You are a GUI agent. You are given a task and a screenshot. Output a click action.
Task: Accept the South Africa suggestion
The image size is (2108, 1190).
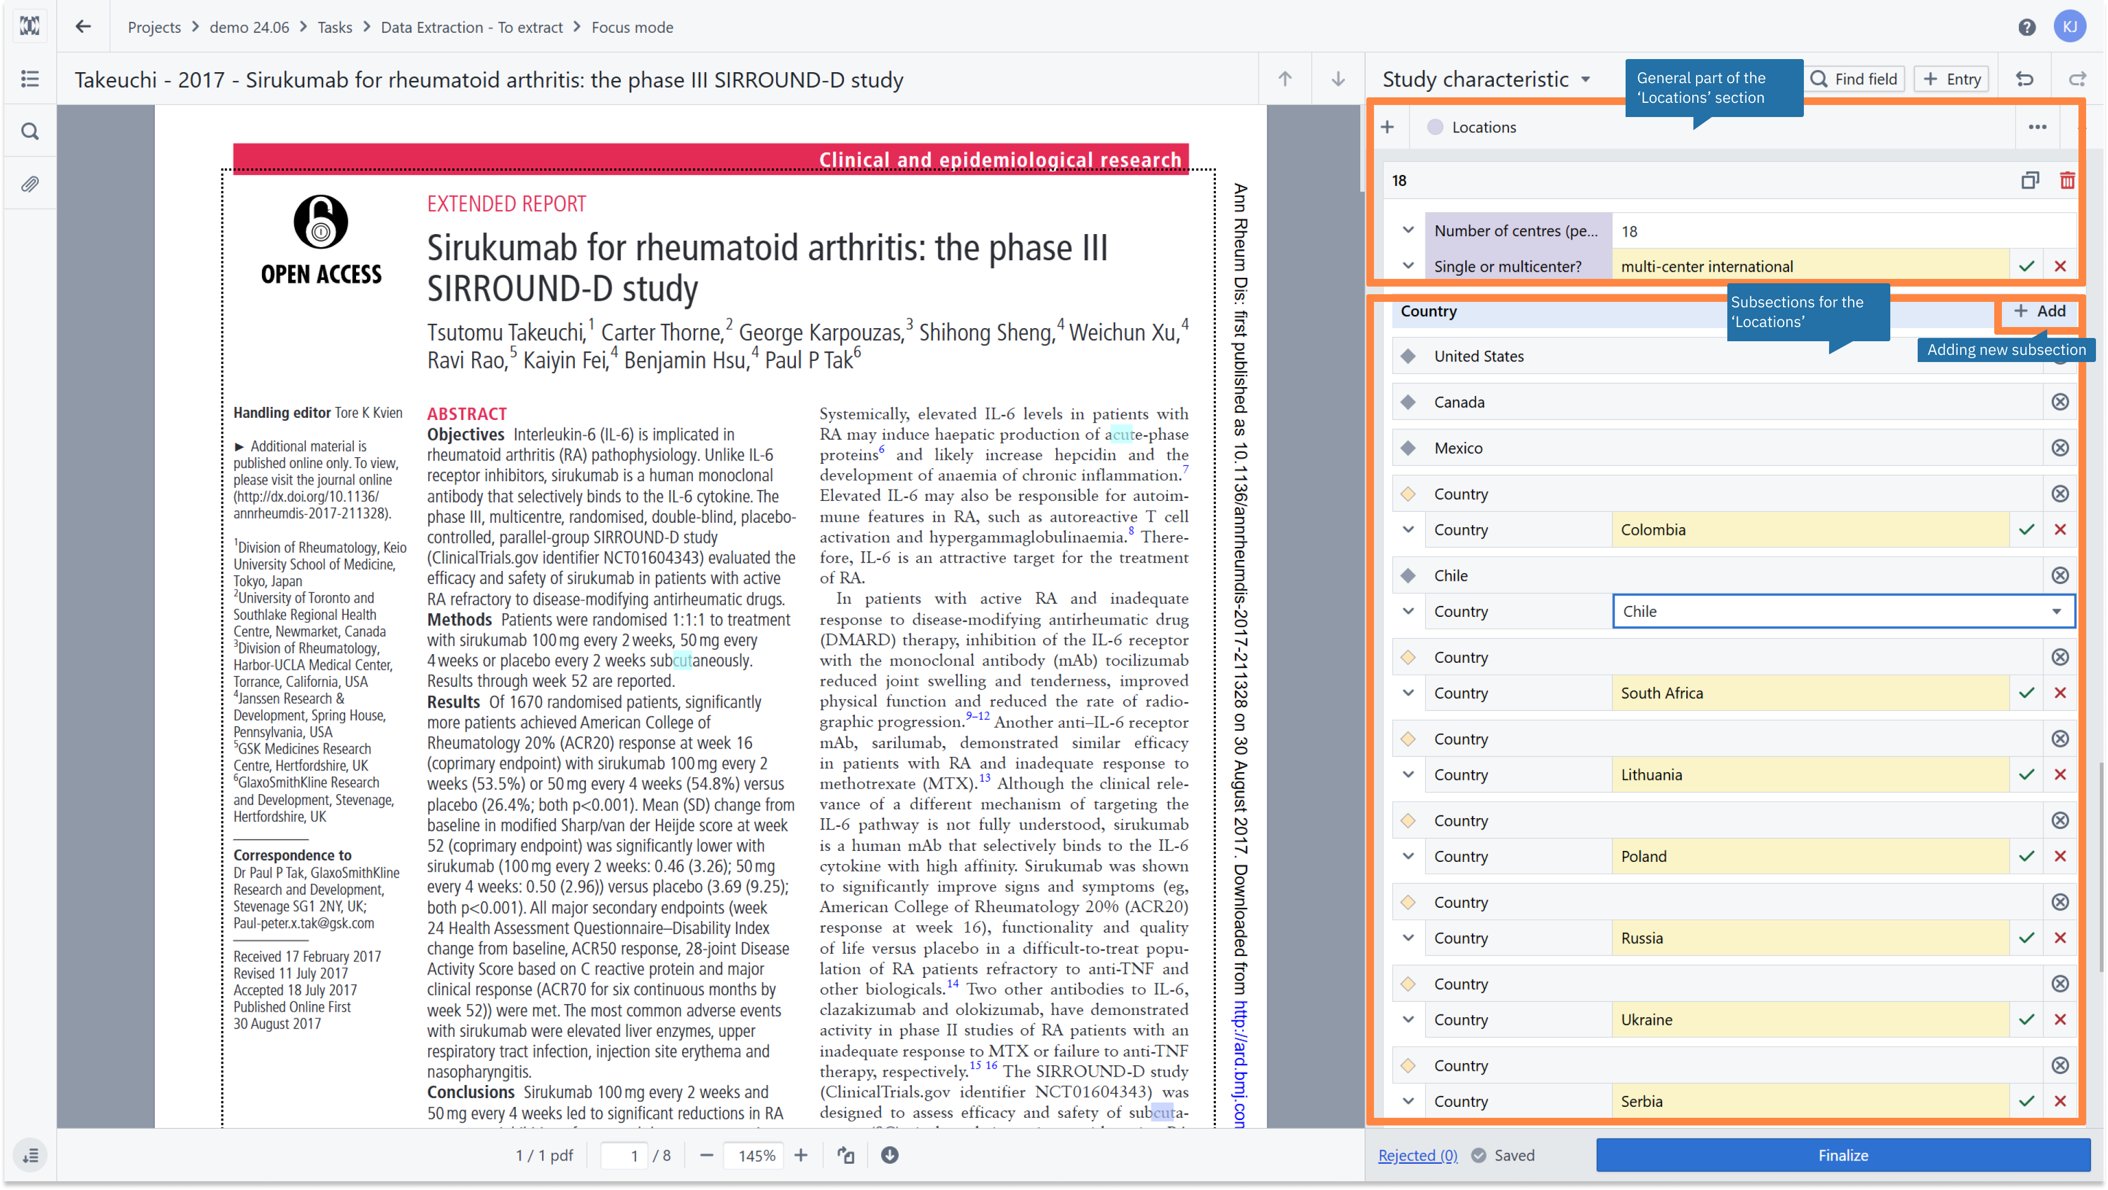(x=2026, y=692)
